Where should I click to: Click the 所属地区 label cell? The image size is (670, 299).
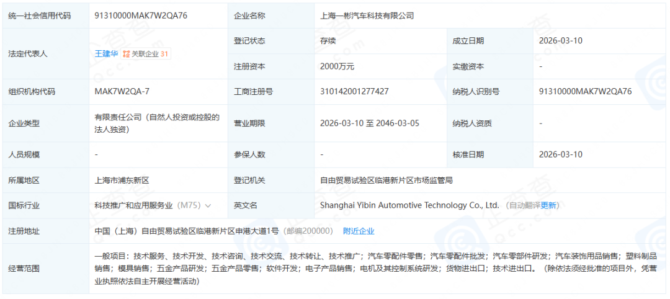tap(46, 181)
